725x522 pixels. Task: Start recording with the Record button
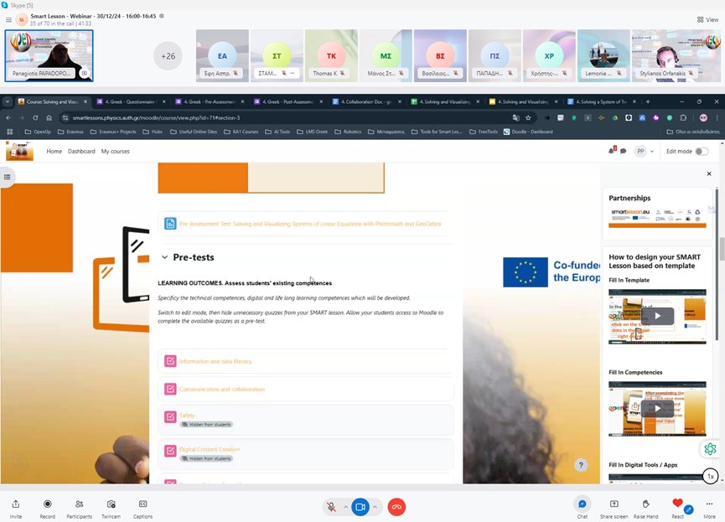point(48,504)
